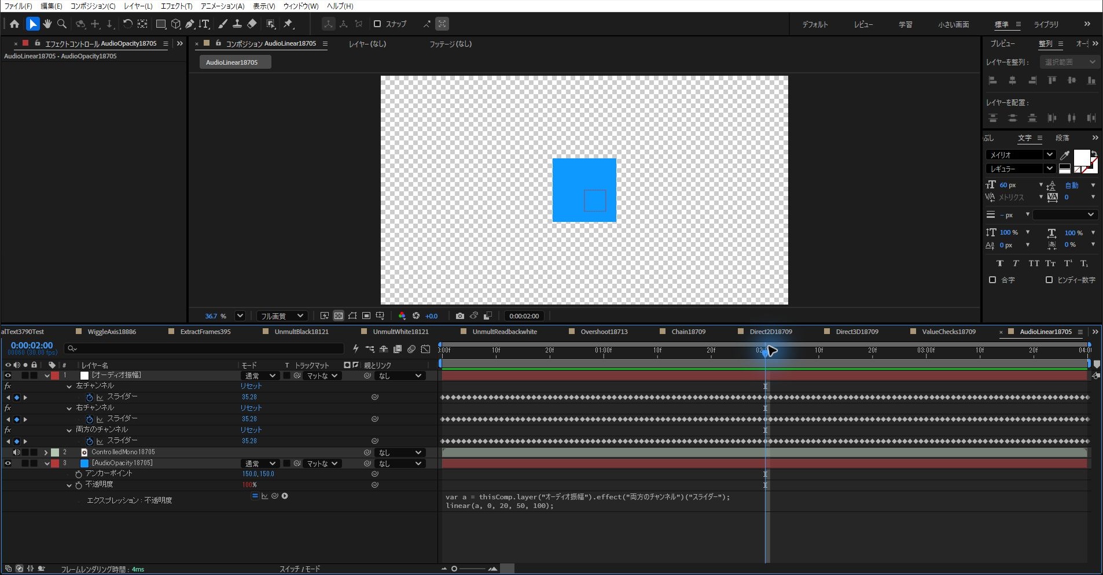This screenshot has height=575, width=1103.
Task: Open the フル画質 resolution dropdown
Action: [282, 316]
